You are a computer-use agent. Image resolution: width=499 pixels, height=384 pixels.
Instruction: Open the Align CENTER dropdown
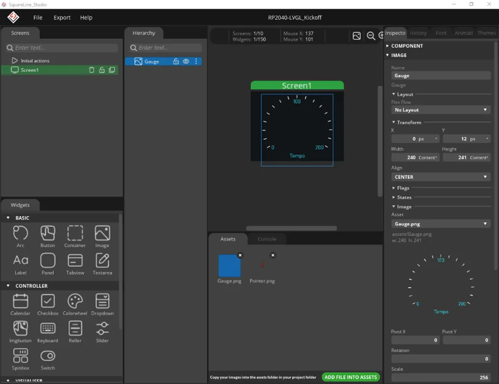coord(441,177)
